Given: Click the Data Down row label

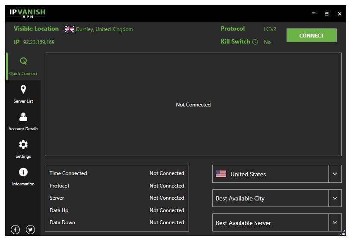Looking at the screenshot, I should click(62, 222).
